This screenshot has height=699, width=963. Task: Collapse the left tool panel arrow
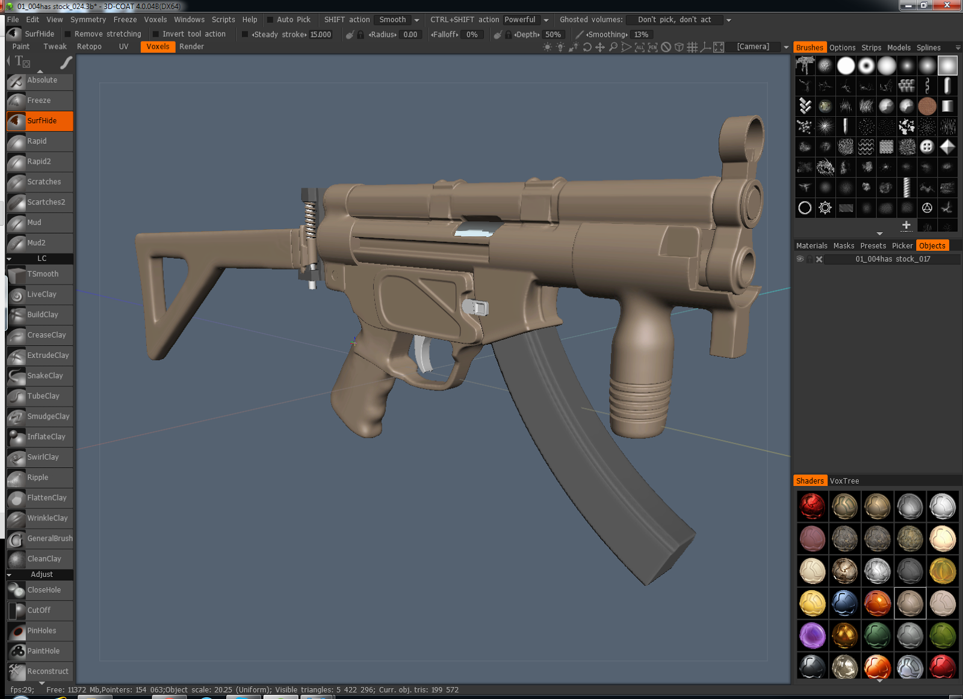[8, 61]
